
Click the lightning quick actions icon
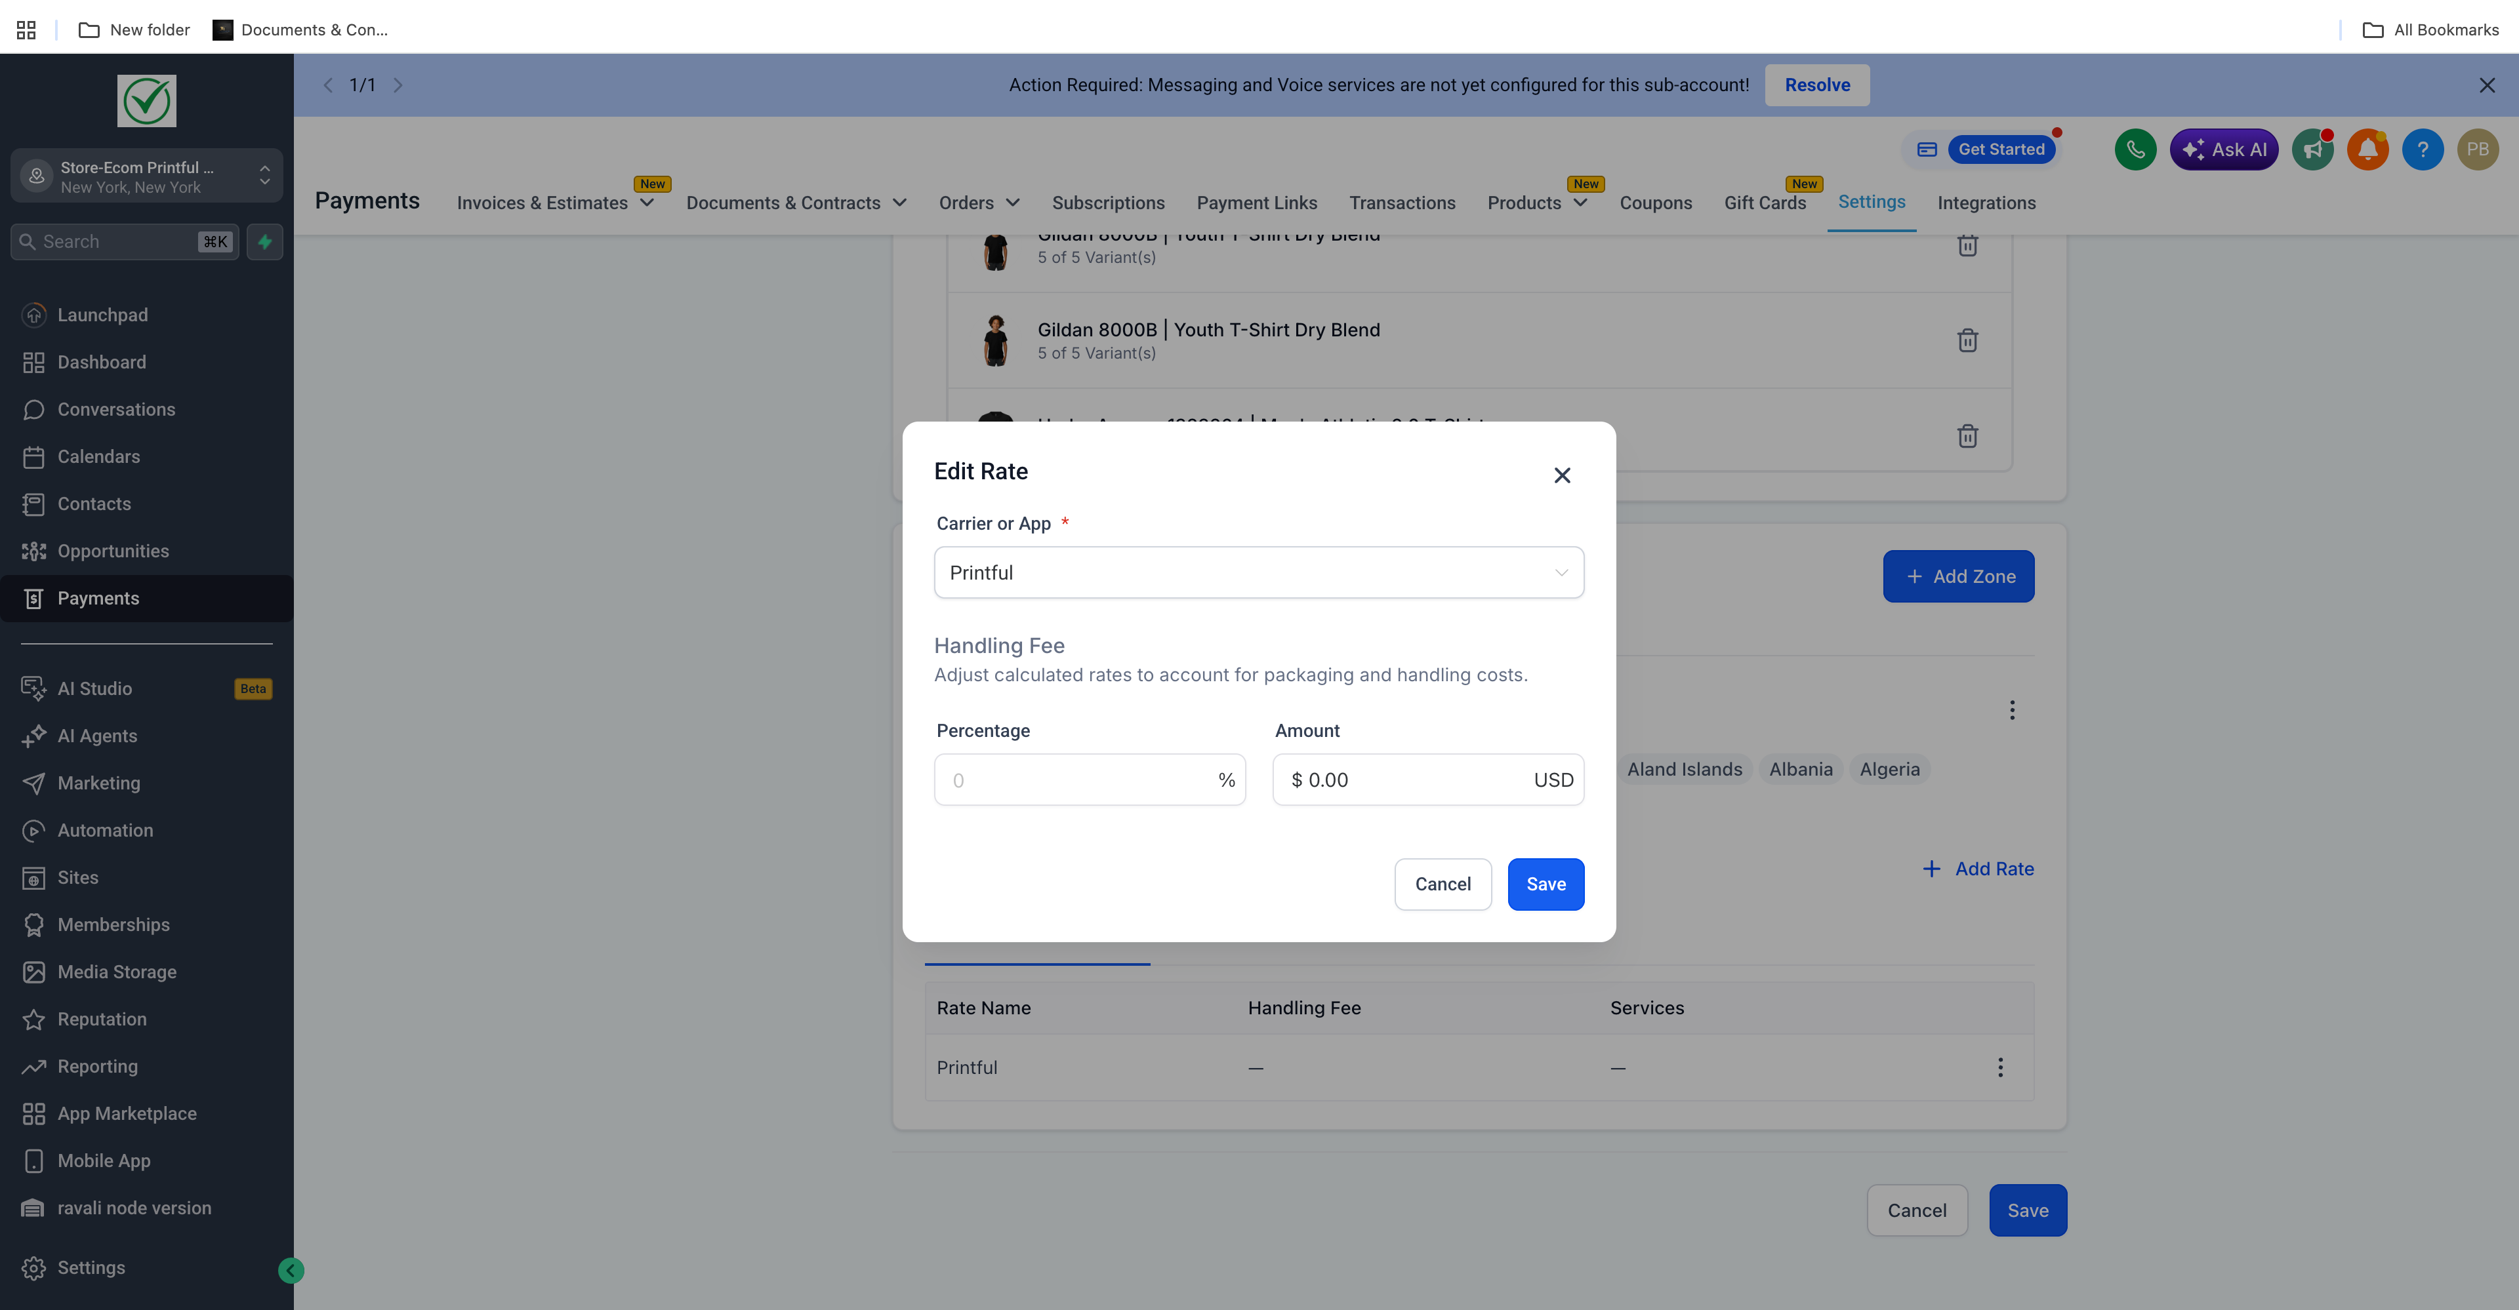pos(264,241)
